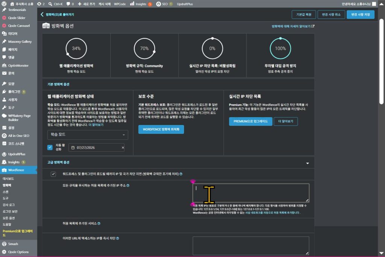This screenshot has height=257, width=385.
Task: Open Wordfence 감사 로그 submenu
Action: [9, 205]
